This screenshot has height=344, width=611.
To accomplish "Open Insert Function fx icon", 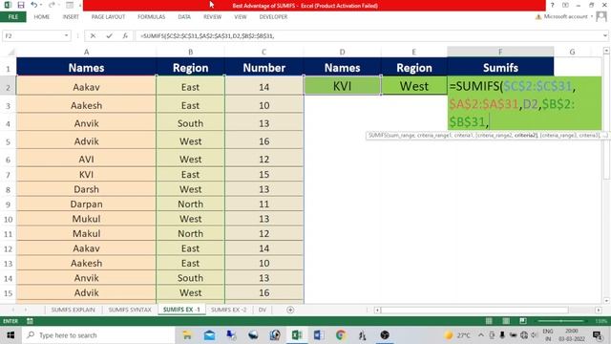I will 125,36.
